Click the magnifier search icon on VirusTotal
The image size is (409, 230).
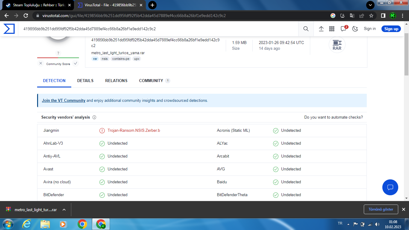tap(306, 29)
